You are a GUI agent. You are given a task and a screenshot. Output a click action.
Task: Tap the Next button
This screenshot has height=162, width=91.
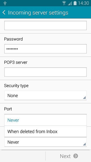68,156
